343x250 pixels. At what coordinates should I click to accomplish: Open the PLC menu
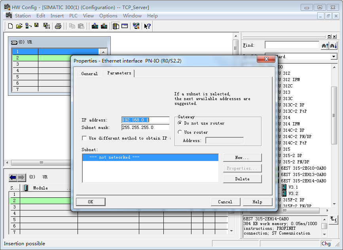pos(73,16)
